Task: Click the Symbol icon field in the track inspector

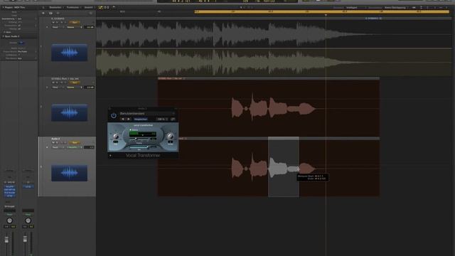Action: pos(21,43)
